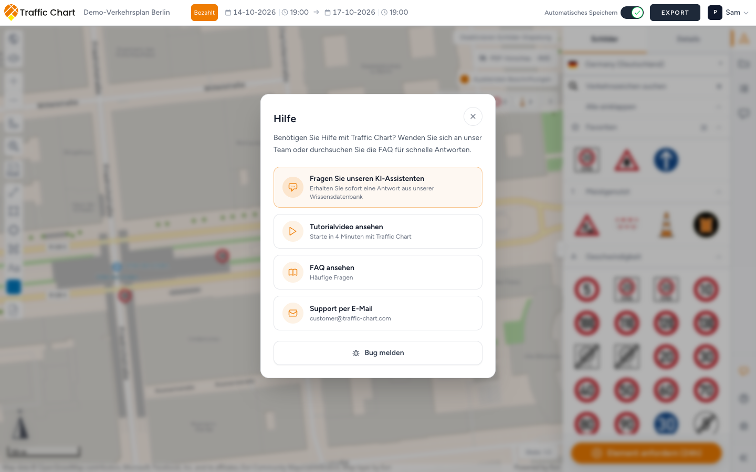Open the KI-Assistenten help option

tap(378, 187)
